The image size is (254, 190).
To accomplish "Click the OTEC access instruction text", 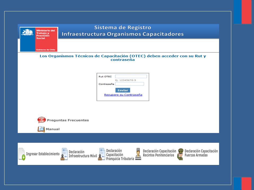I will pos(123,58).
